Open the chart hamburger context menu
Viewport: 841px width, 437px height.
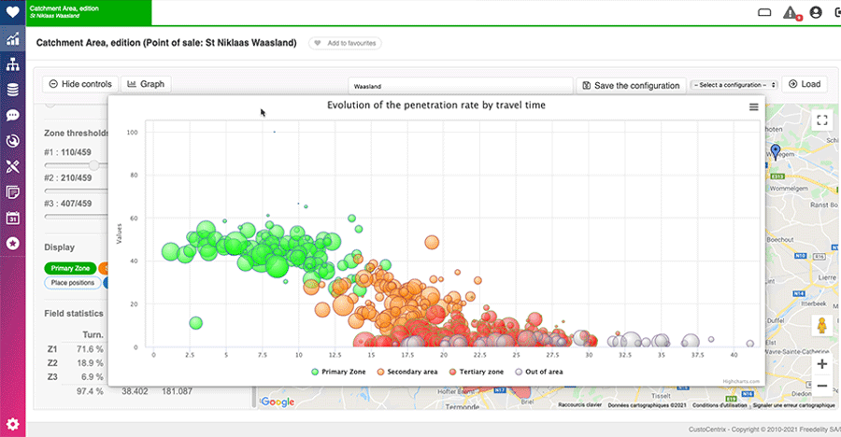tap(753, 107)
